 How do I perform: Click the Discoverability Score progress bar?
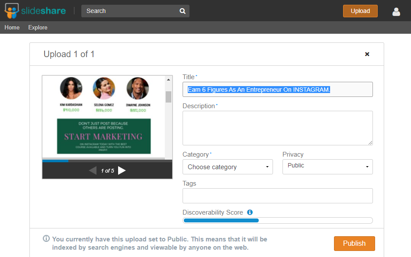(x=278, y=220)
